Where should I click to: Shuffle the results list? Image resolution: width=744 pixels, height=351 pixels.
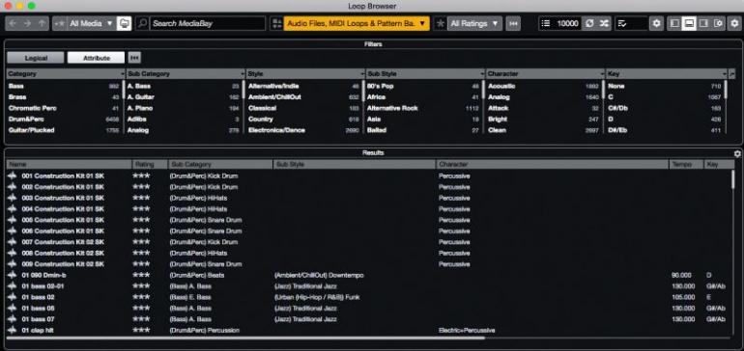coord(604,23)
